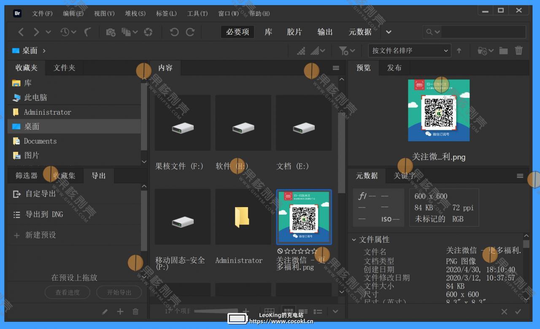Click the return to Photoshop boomerang icon
This screenshot has width=540, height=329.
pos(88,32)
